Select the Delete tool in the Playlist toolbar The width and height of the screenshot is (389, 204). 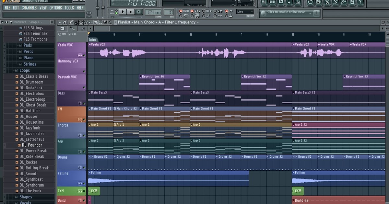[x=81, y=22]
